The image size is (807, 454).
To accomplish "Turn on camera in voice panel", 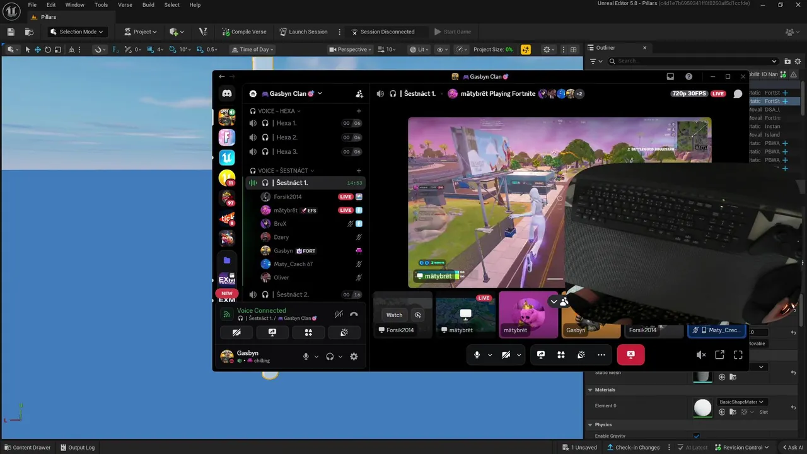I will pos(236,332).
